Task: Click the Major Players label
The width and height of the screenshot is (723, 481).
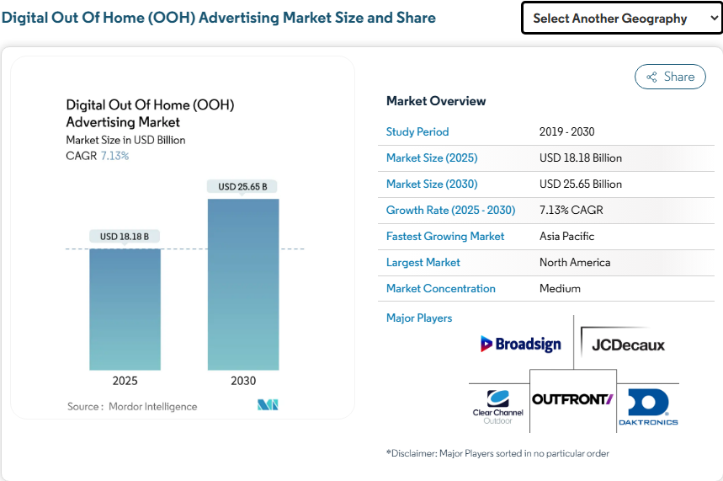Action: tap(419, 318)
